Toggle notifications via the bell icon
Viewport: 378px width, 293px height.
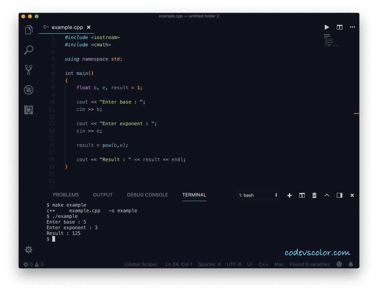tap(351, 264)
